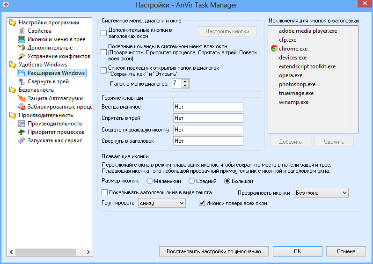Click the Безопасность folder icon

12,90
